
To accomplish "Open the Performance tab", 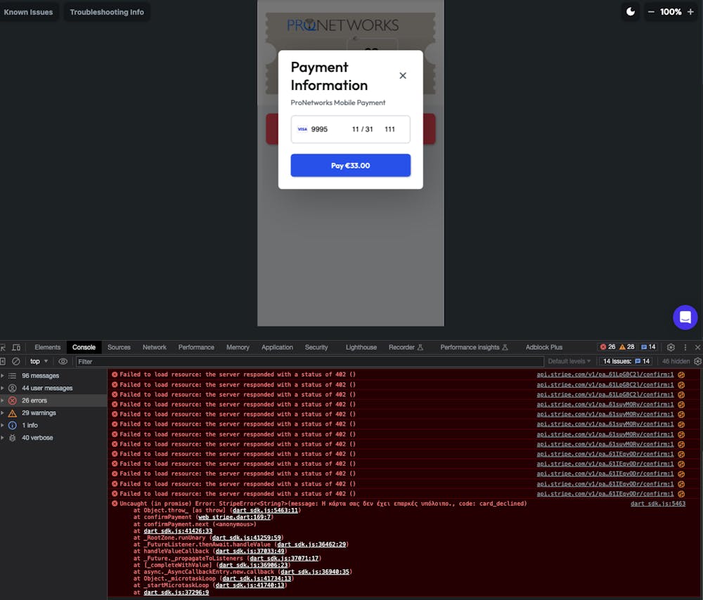I will [196, 347].
